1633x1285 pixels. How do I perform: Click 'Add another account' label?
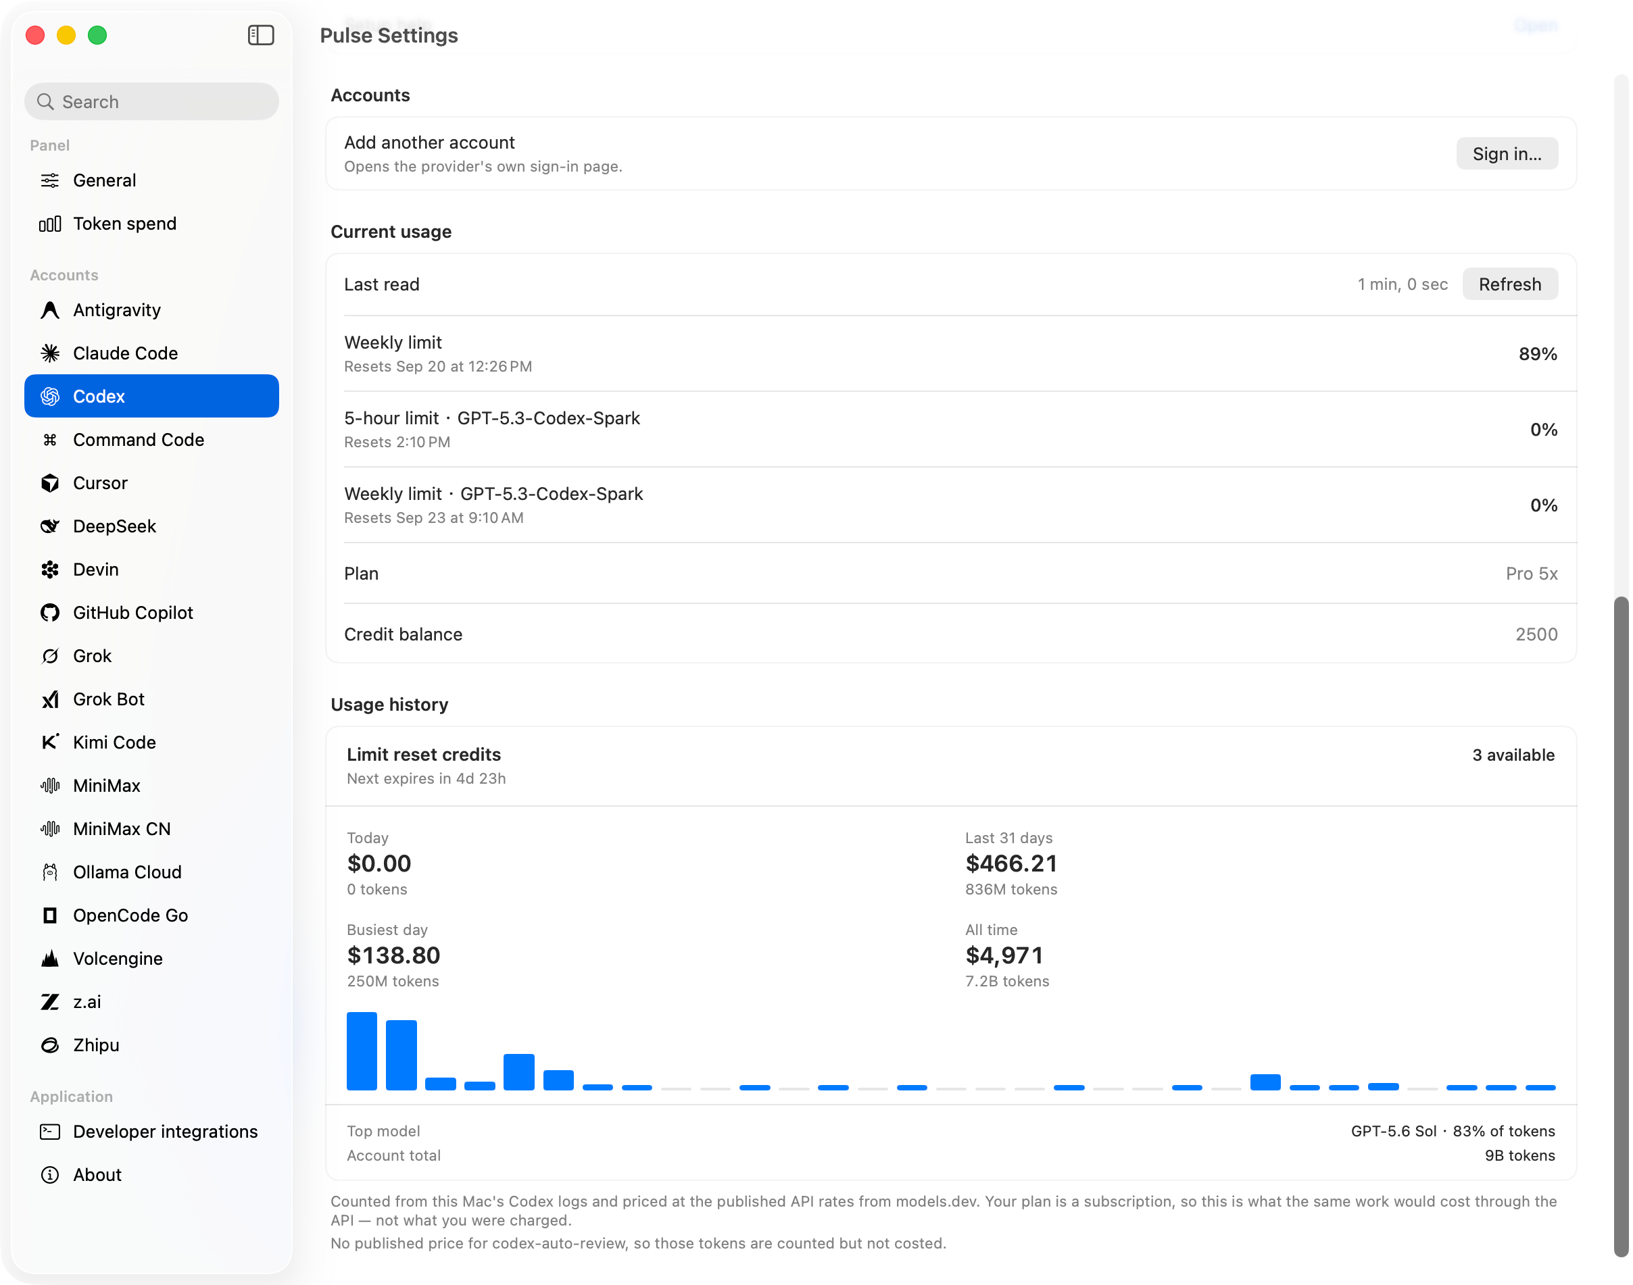tap(429, 142)
